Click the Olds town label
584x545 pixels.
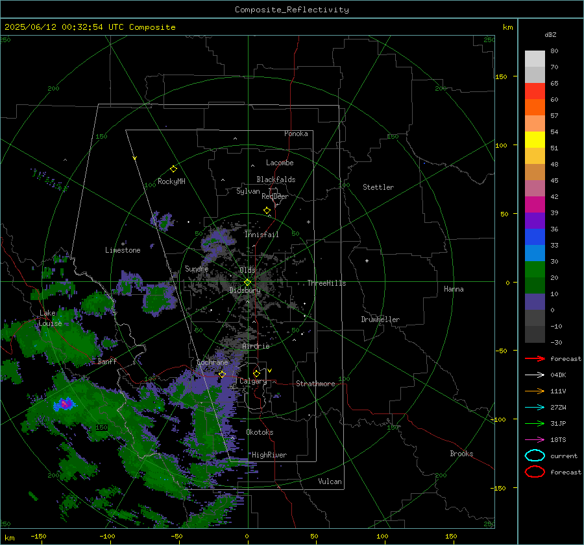tap(247, 270)
